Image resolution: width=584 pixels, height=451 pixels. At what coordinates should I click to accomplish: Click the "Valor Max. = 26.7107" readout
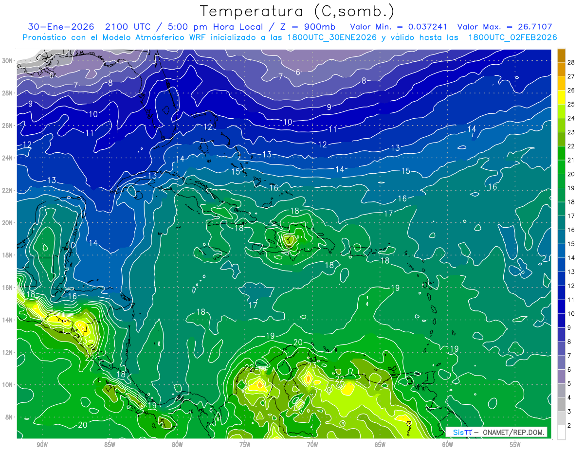tap(505, 27)
